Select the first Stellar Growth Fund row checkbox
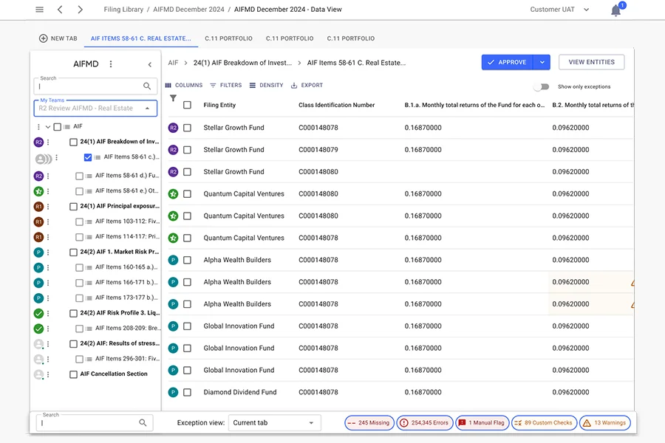 tap(187, 128)
